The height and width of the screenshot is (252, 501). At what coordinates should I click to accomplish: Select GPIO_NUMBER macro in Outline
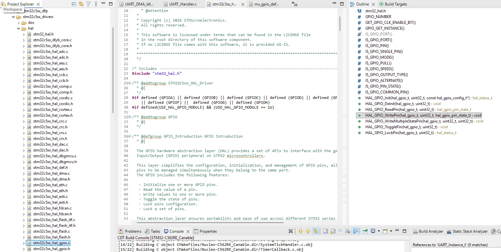point(378,17)
